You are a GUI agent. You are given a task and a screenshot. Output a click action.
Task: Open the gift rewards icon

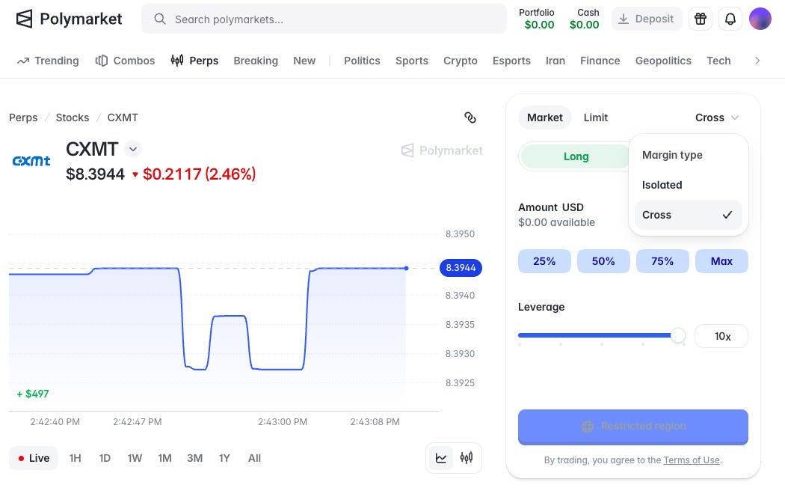(x=701, y=19)
